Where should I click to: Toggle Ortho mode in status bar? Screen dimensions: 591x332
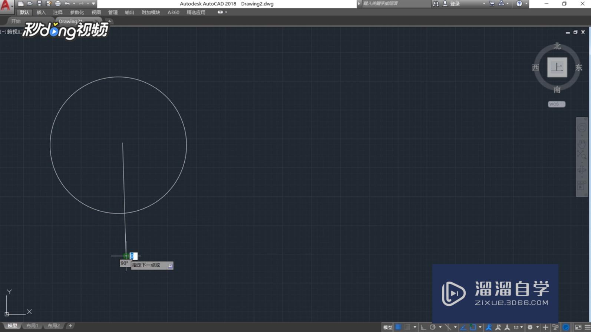[x=423, y=327]
